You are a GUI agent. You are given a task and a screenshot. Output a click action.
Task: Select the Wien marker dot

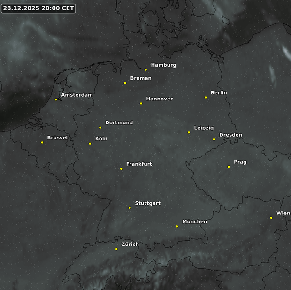tap(271, 218)
